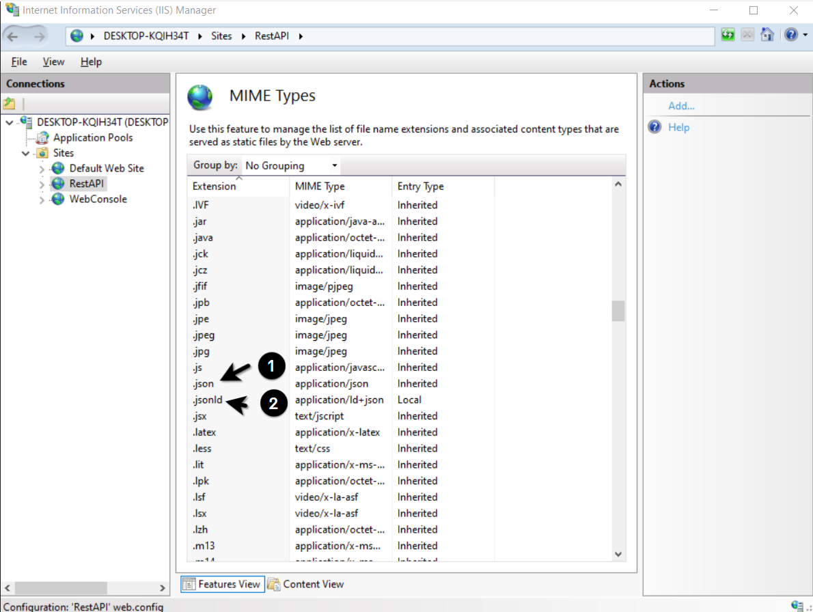Expand the RestAPI site node

pos(42,184)
